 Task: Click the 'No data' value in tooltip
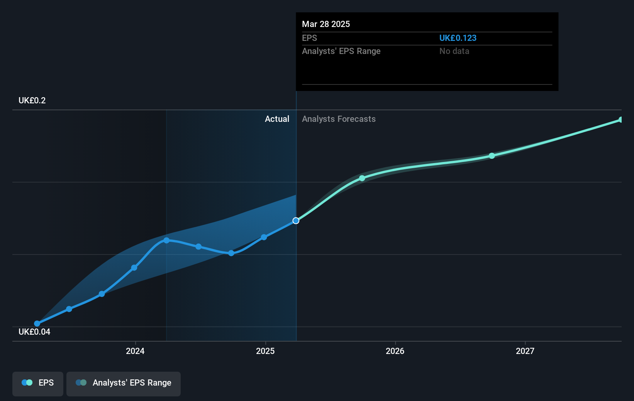click(454, 51)
